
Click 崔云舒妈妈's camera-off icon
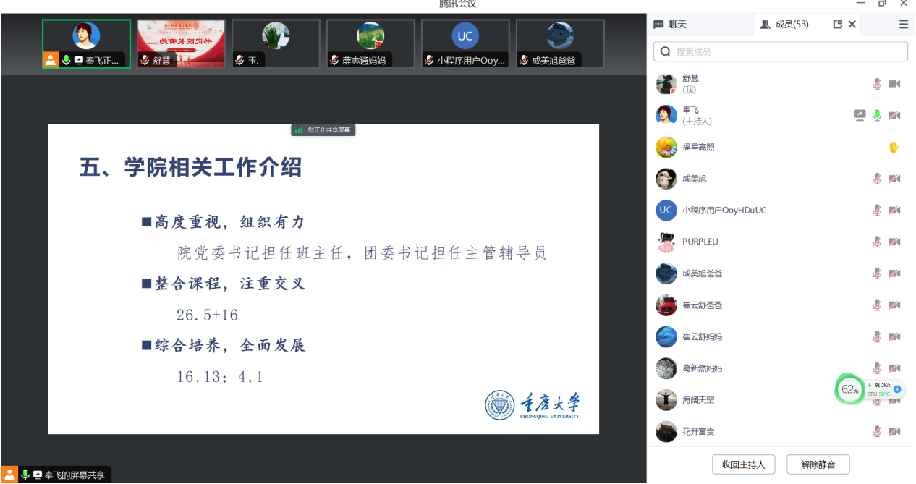894,336
